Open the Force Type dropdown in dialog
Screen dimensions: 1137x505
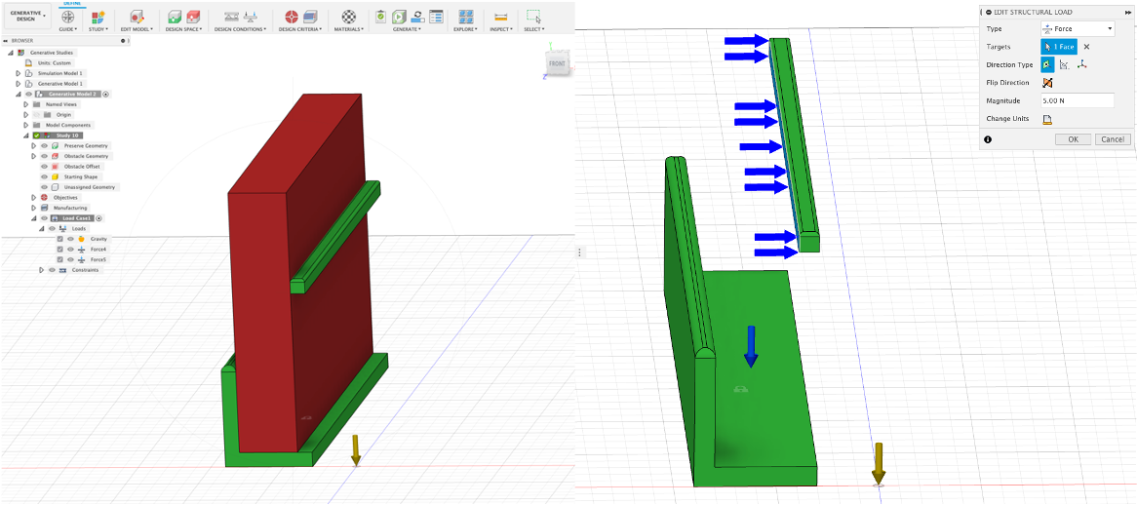click(1077, 28)
